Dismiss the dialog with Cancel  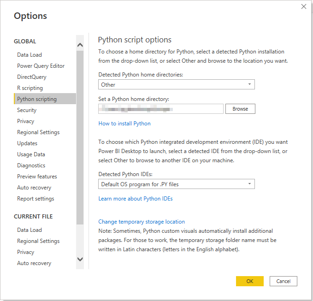(x=283, y=281)
